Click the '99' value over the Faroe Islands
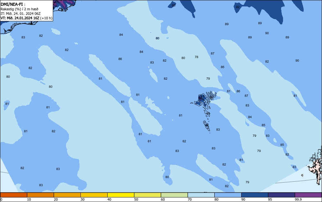The height and width of the screenshot is (202, 322). [200, 98]
